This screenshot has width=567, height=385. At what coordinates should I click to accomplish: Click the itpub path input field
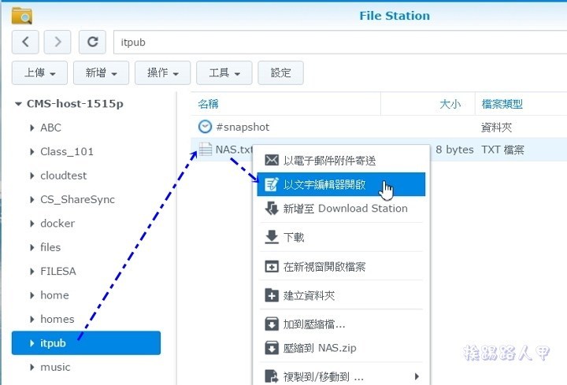pos(340,43)
